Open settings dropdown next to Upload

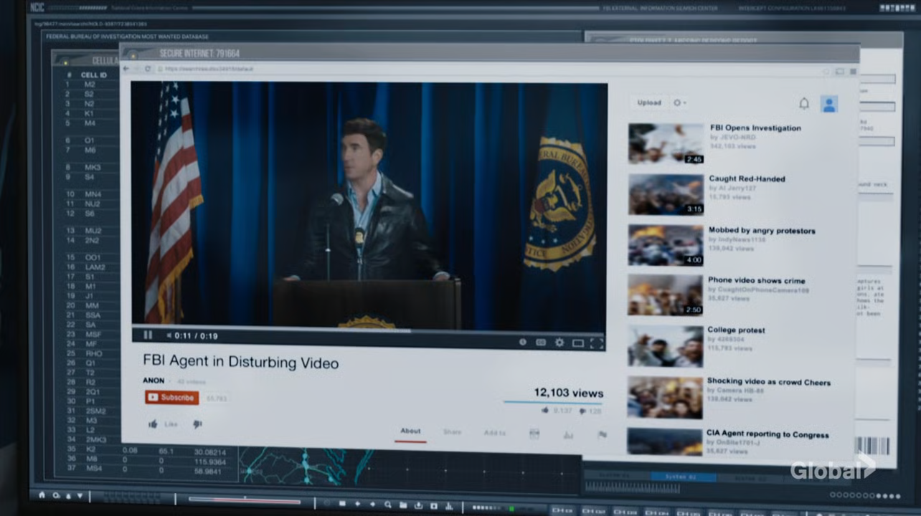[679, 102]
